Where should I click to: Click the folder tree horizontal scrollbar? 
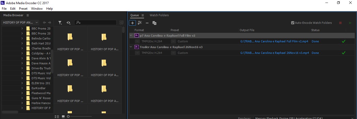click(x=10, y=112)
